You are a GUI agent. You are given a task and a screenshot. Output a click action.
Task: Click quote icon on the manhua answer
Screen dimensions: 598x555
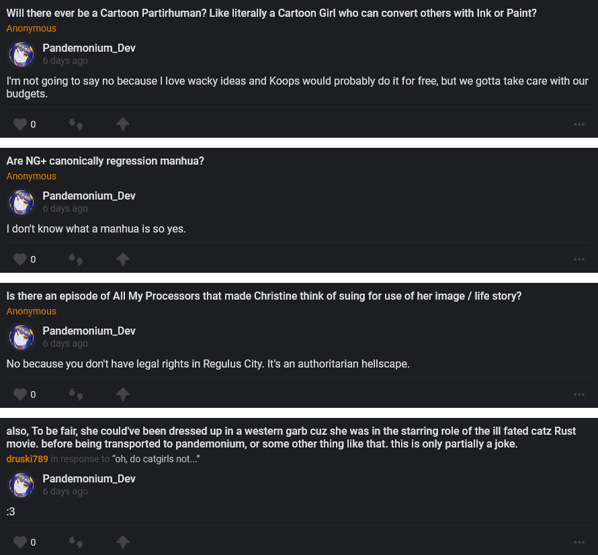[76, 259]
